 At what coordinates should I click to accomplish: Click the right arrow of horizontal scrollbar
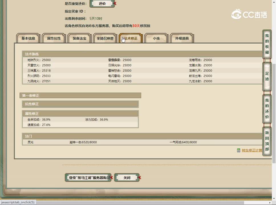pos(270,202)
